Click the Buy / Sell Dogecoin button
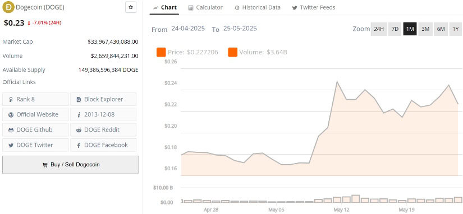This screenshot has width=463, height=214. (x=70, y=165)
